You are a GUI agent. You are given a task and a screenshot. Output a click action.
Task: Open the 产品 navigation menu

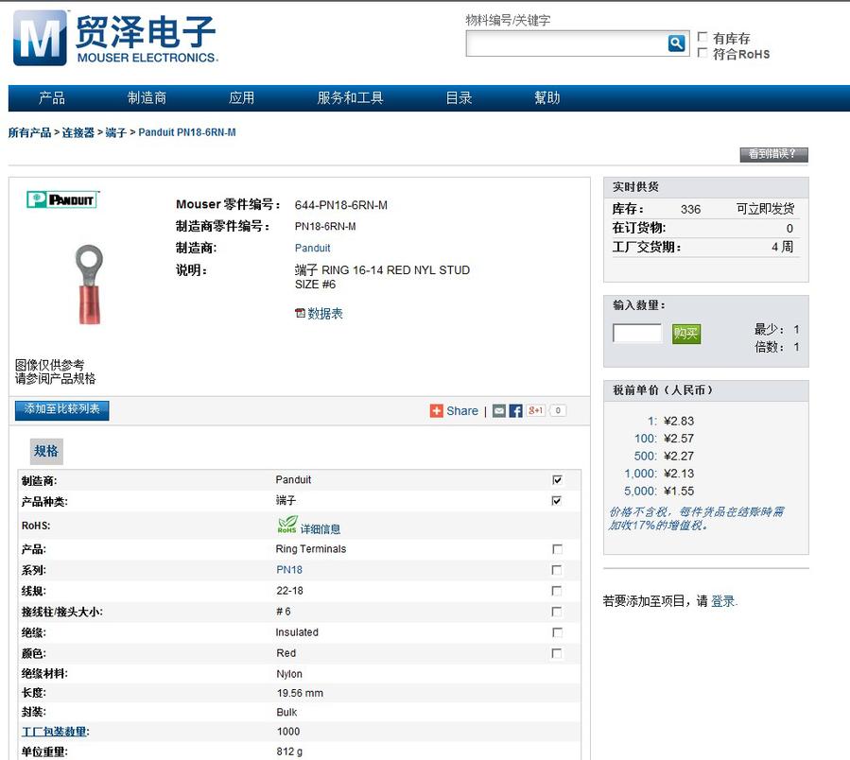[52, 97]
